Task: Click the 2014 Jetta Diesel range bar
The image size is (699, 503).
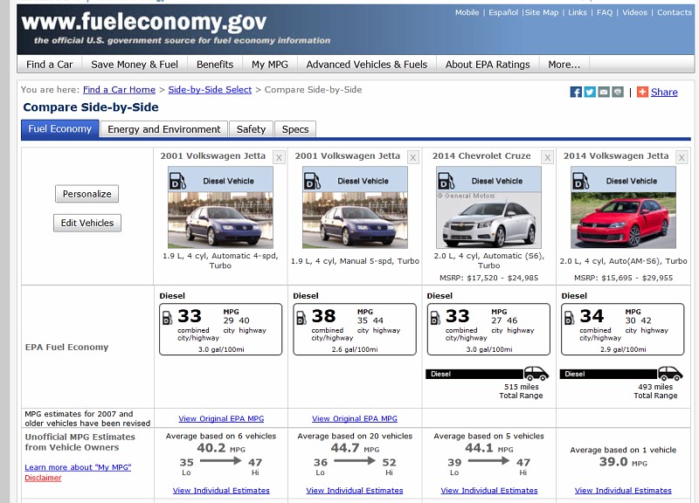Action: click(608, 374)
